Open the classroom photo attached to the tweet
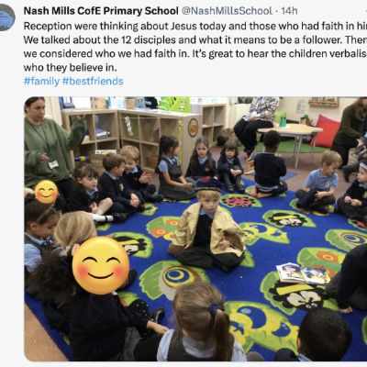Viewport: 367px width, 367px height. click(195, 228)
